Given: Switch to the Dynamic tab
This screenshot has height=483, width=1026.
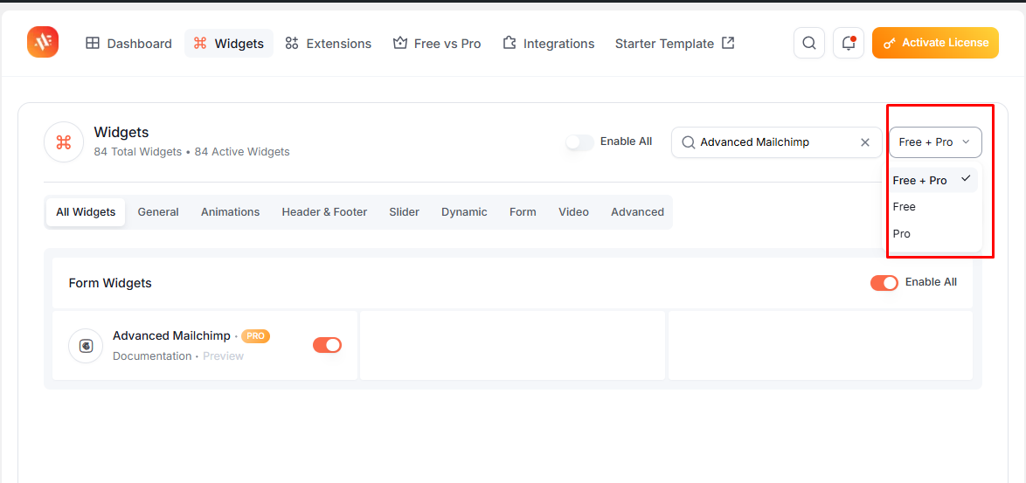Looking at the screenshot, I should (465, 212).
